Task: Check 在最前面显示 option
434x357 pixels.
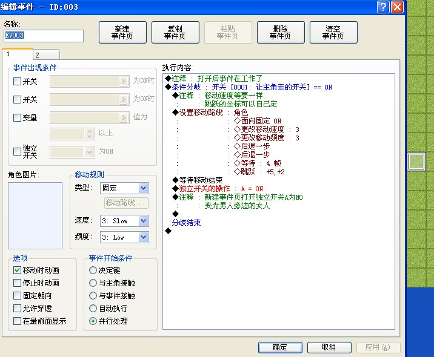Action: pos(17,321)
